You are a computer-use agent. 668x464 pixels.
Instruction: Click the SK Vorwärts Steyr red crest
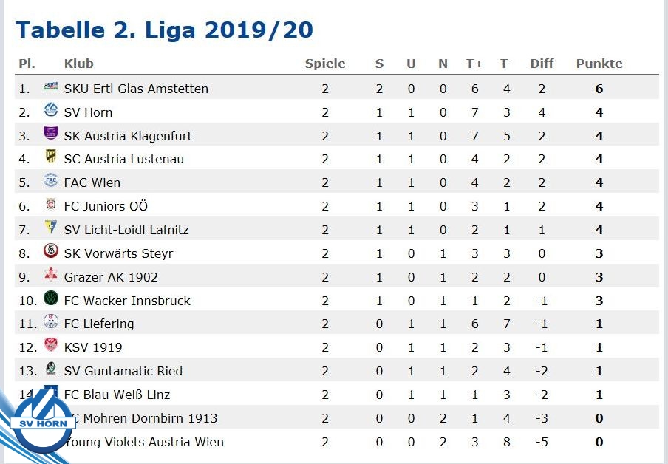pos(51,250)
